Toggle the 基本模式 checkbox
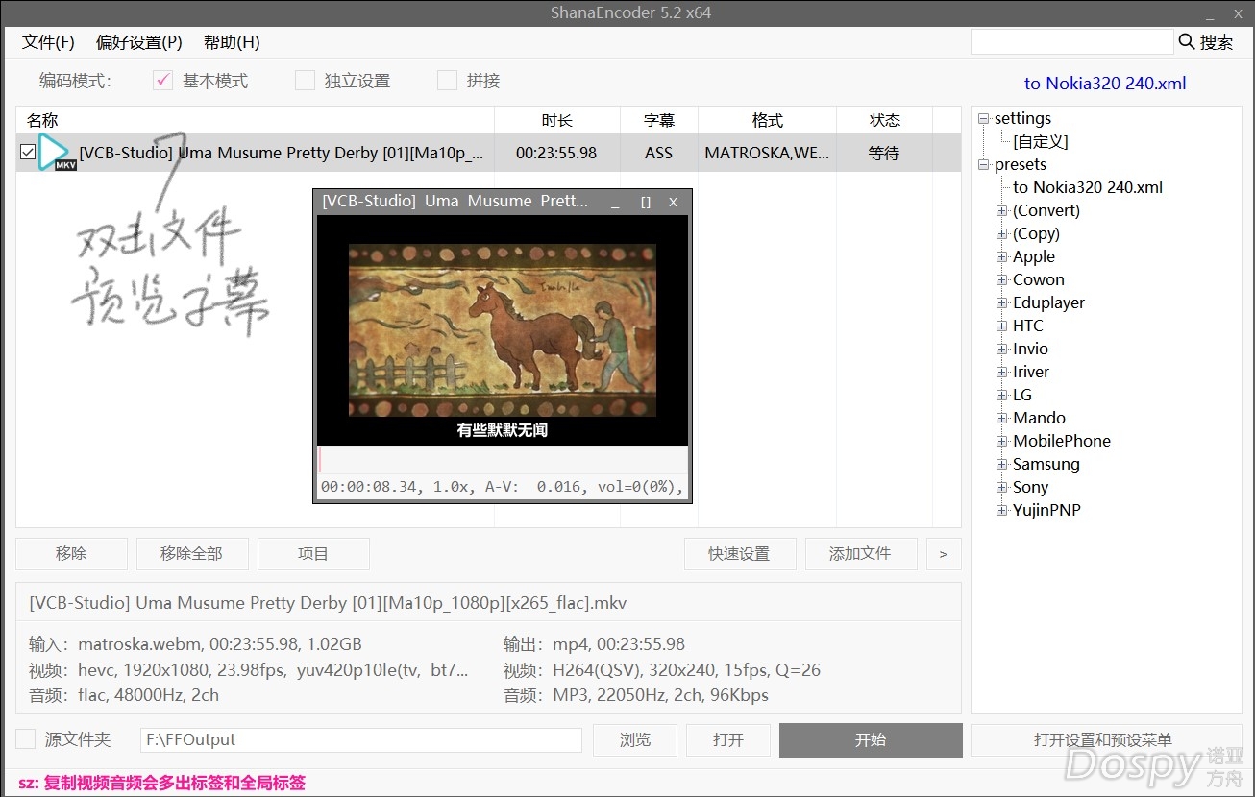 [x=163, y=81]
